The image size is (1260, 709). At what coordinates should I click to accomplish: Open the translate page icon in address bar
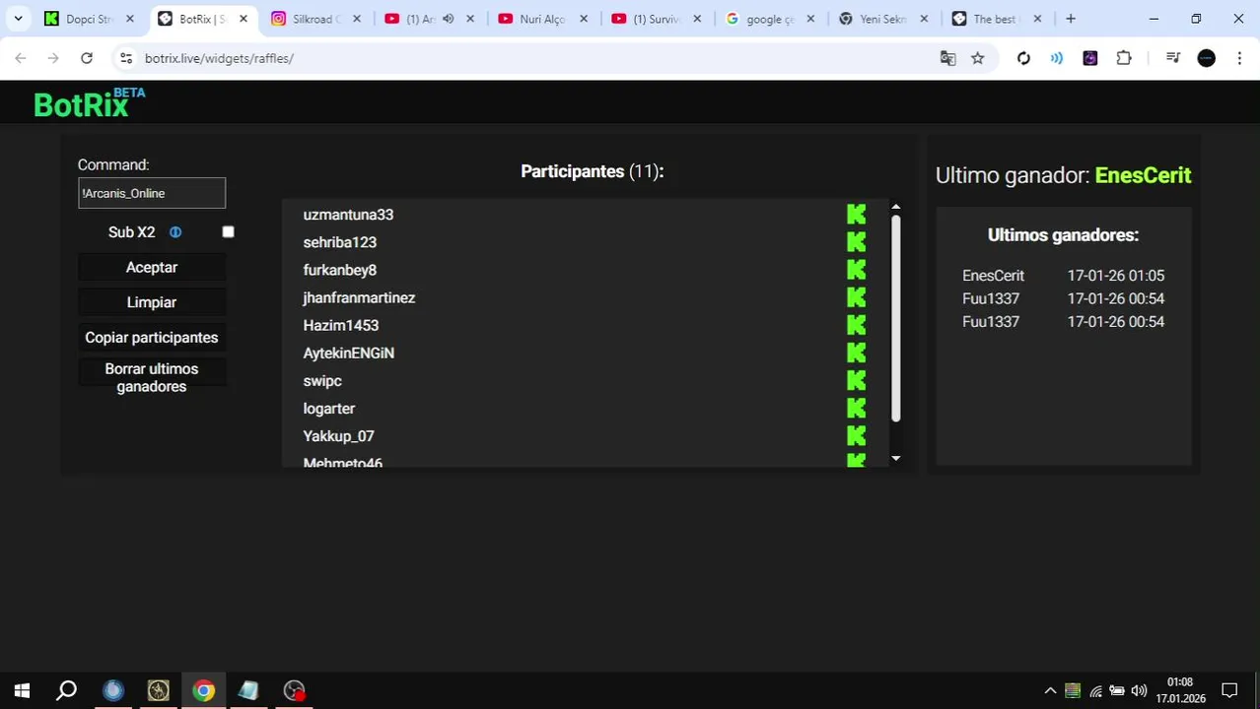tap(947, 58)
